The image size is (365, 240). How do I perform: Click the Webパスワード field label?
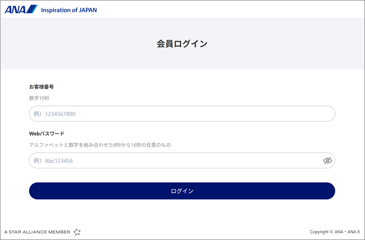tap(47, 134)
